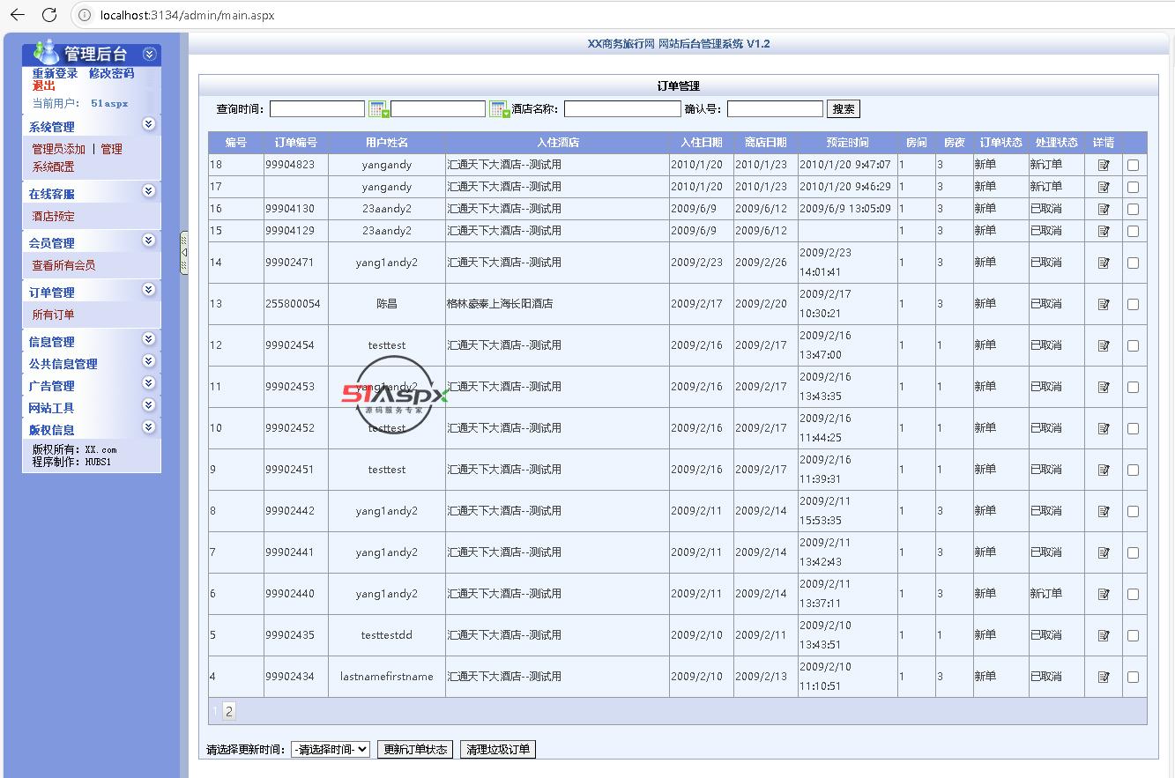Expand the 公共信息管理 section
Screen dimensions: 1175x778
(149, 361)
